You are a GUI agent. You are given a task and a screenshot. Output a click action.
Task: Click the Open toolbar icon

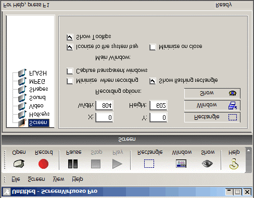19,164
